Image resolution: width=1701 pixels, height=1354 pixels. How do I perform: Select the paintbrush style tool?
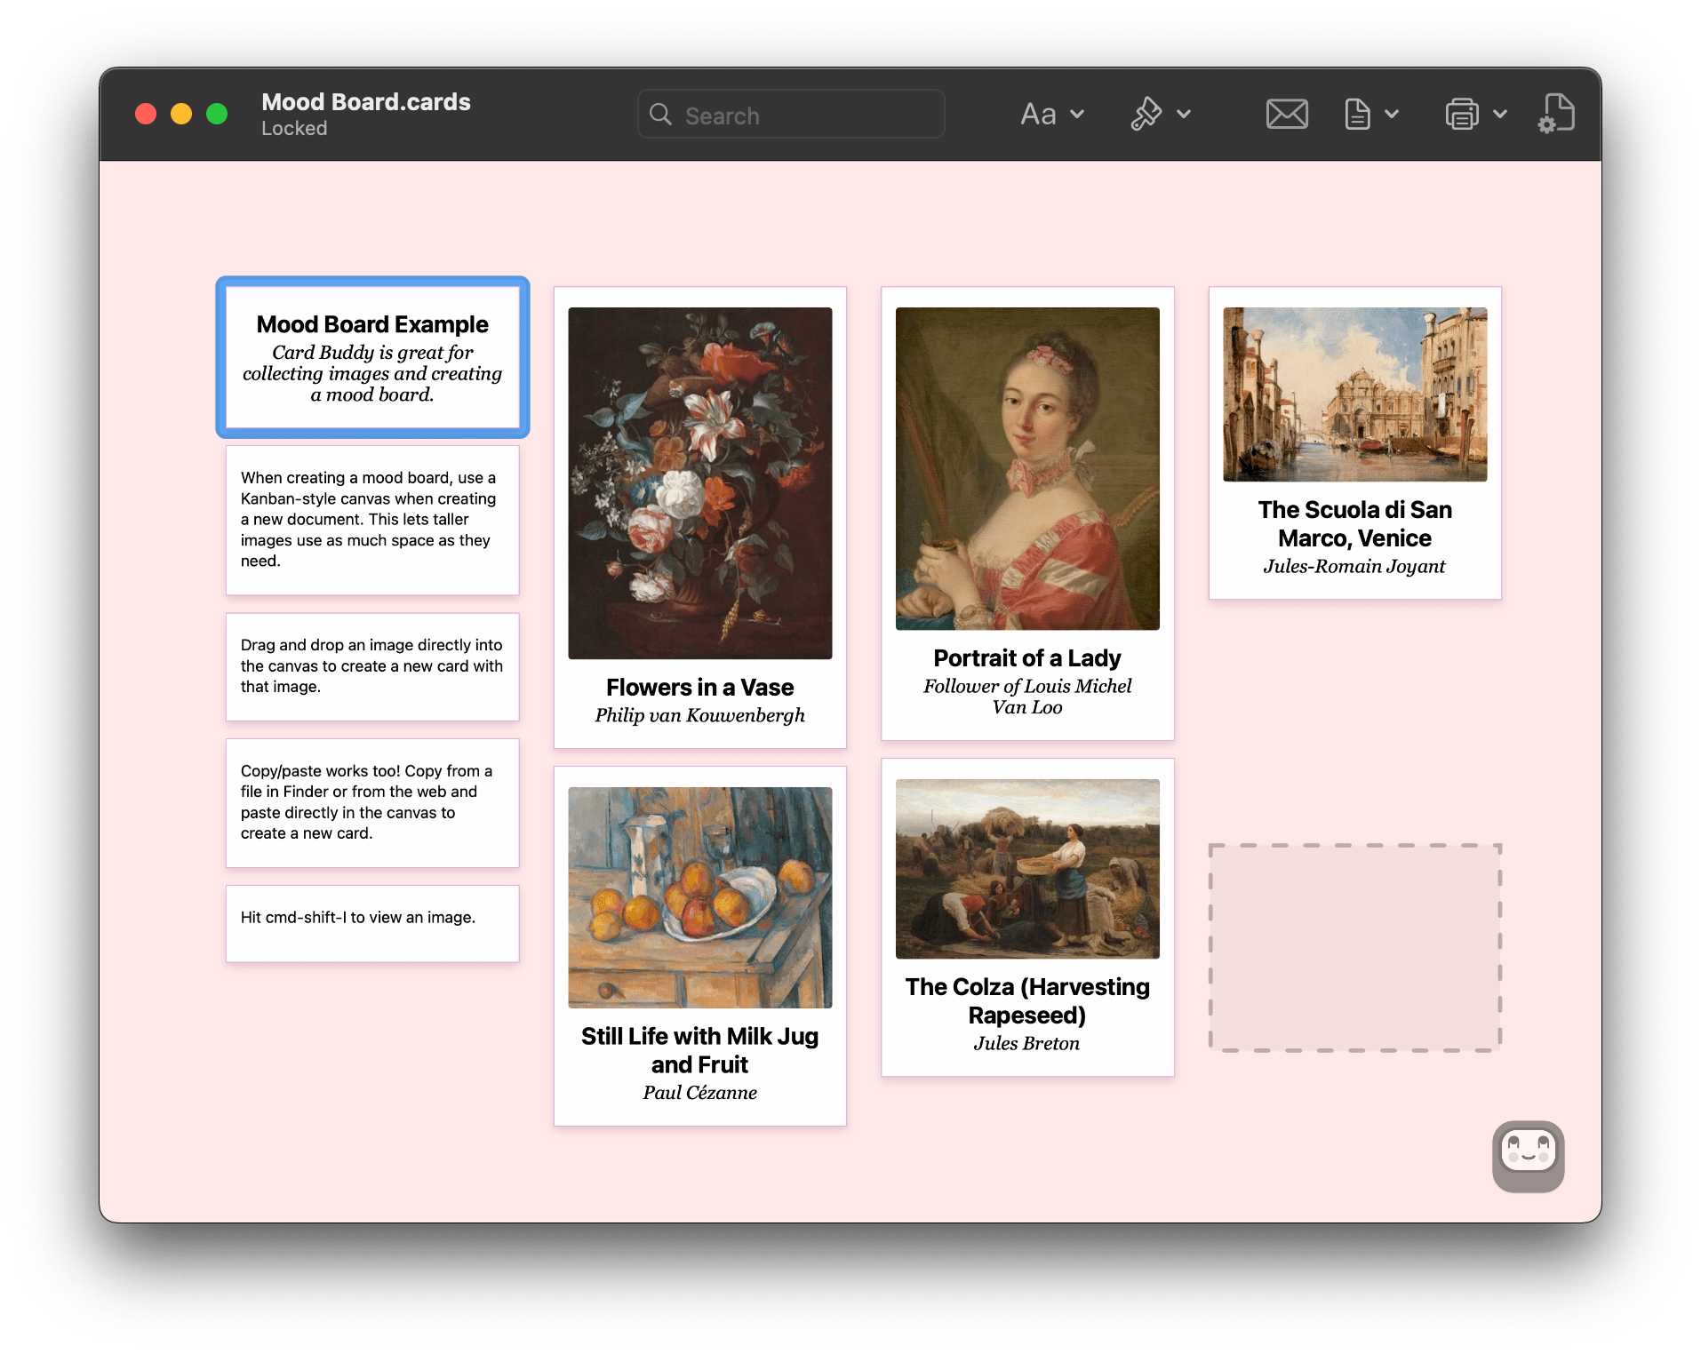click(x=1146, y=115)
